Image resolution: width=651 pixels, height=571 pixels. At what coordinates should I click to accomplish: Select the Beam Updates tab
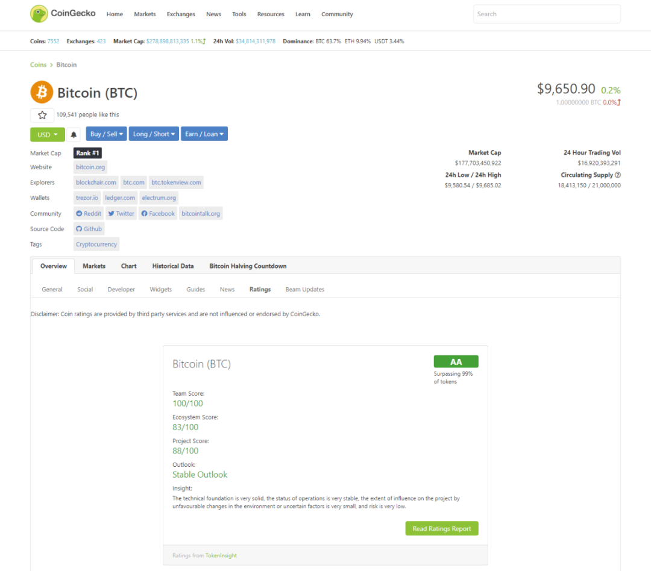click(x=304, y=289)
